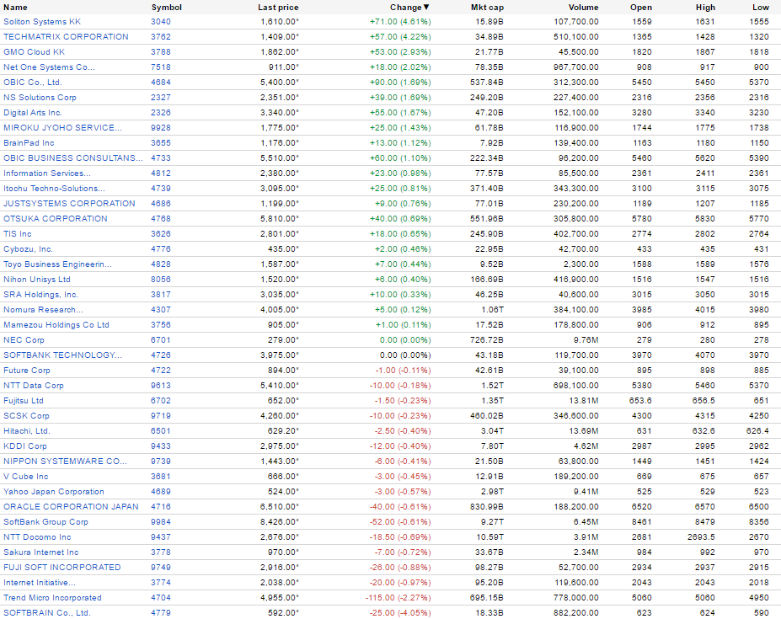
Task: Open SOFTBANK TECHNOLOGY... link
Action: 62,355
